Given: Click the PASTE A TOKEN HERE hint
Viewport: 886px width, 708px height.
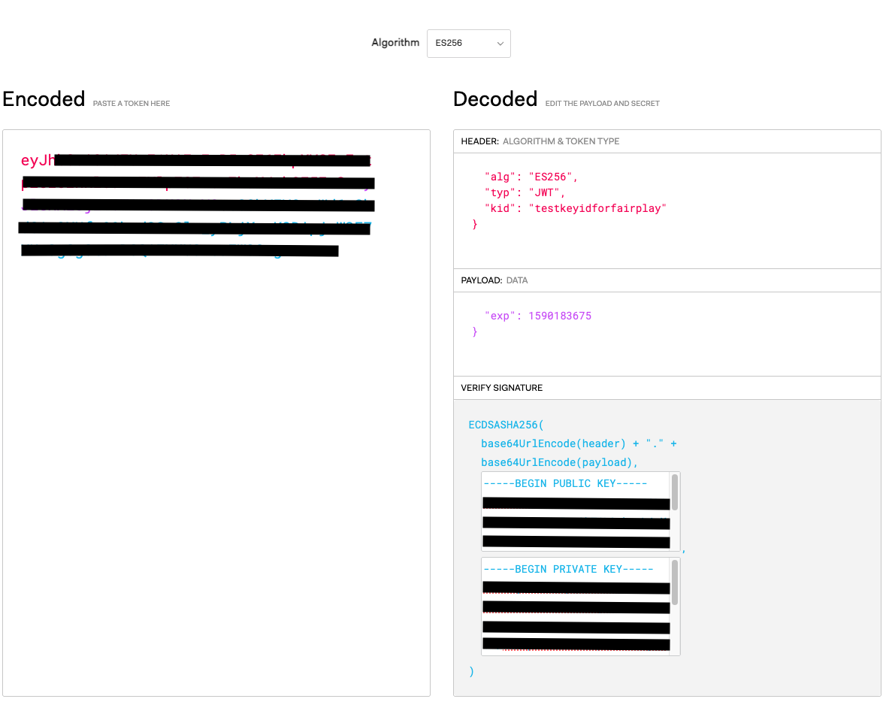Looking at the screenshot, I should tap(132, 104).
